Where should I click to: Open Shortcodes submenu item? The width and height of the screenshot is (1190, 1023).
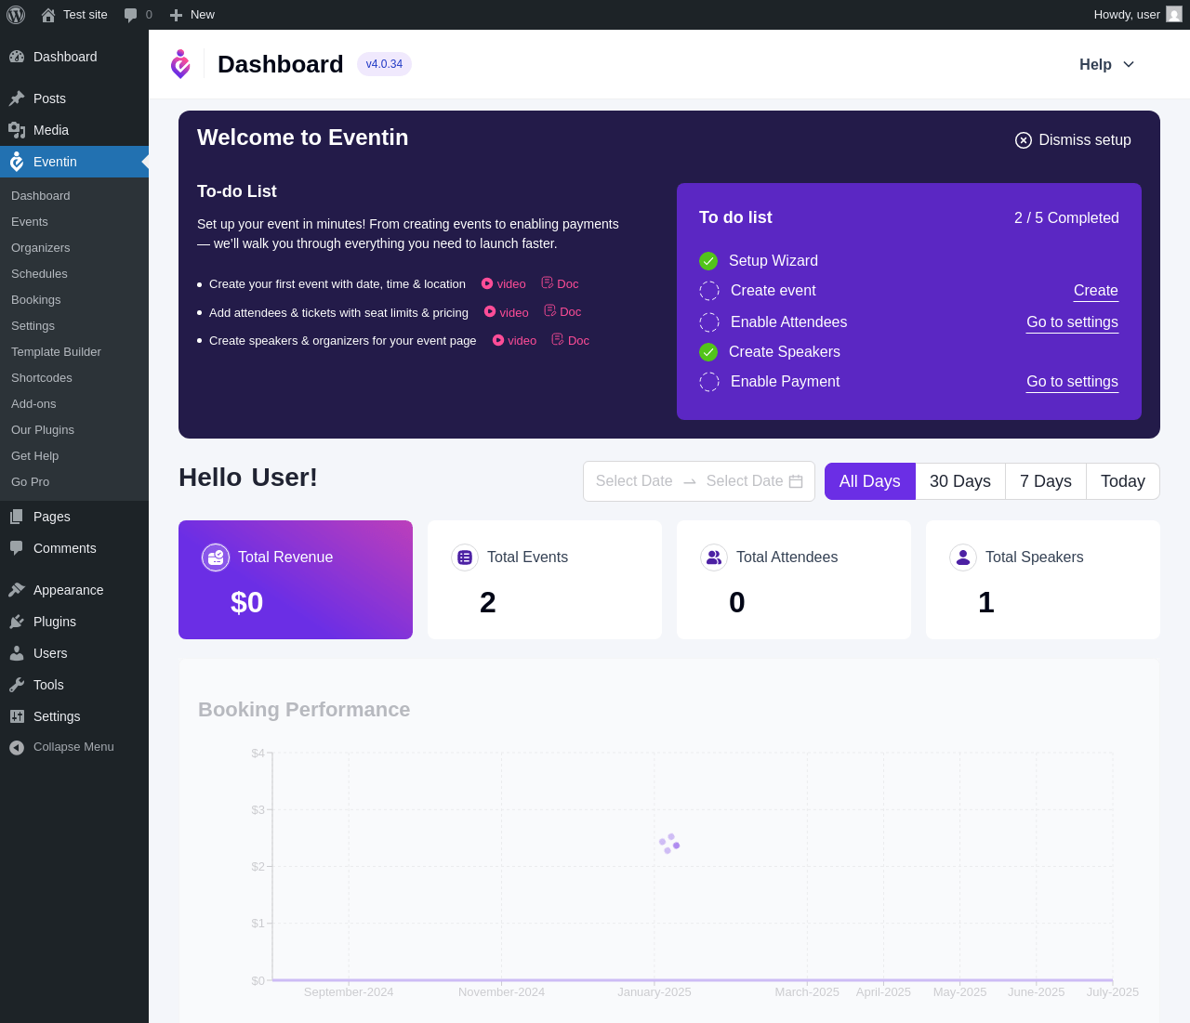pos(42,378)
